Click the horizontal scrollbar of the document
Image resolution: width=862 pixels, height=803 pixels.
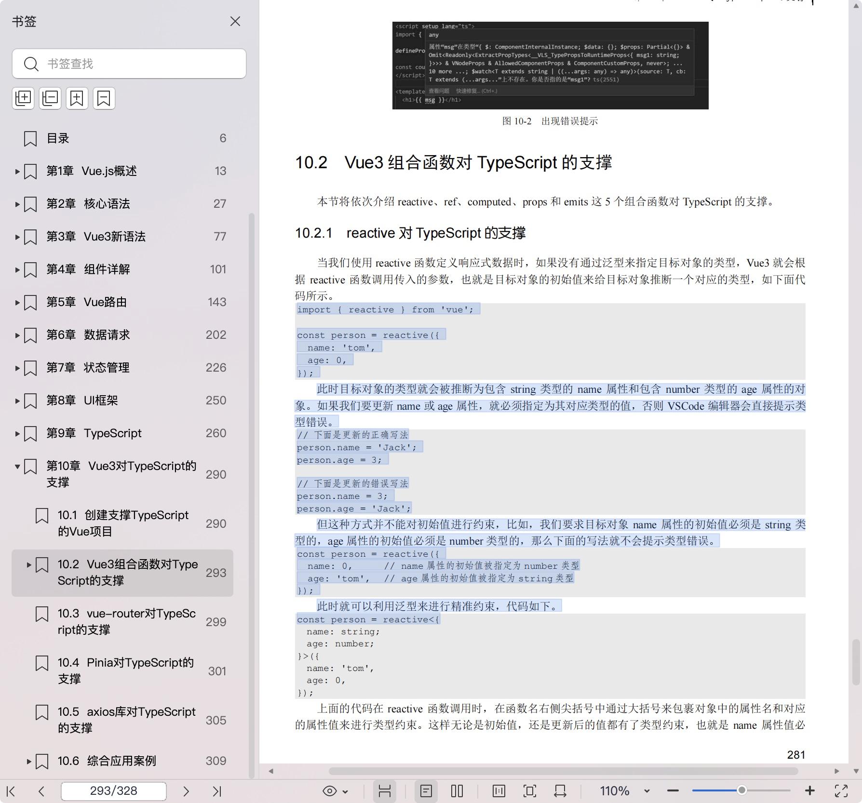pos(563,771)
